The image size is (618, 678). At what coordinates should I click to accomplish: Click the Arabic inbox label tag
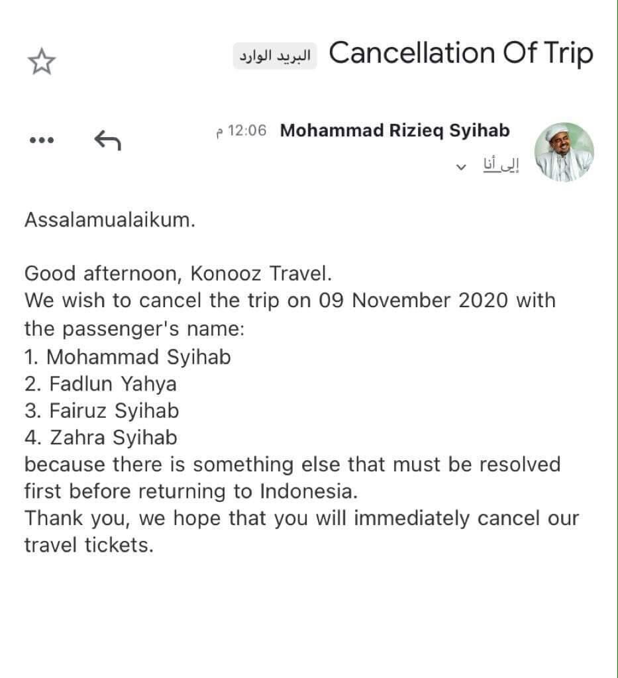pyautogui.click(x=274, y=56)
